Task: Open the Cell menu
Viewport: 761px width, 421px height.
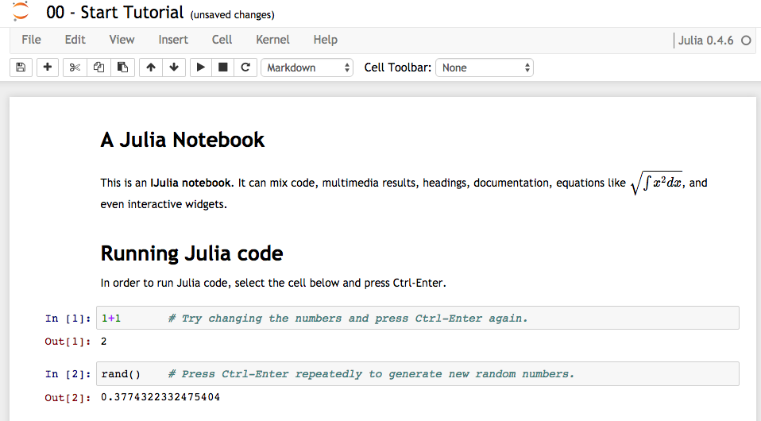Action: click(222, 40)
